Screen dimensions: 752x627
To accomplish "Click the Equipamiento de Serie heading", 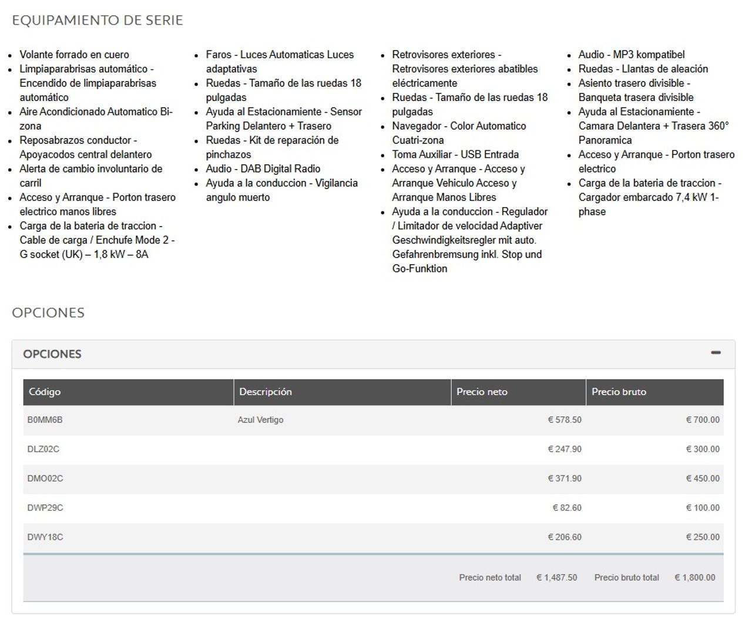I will click(x=98, y=21).
